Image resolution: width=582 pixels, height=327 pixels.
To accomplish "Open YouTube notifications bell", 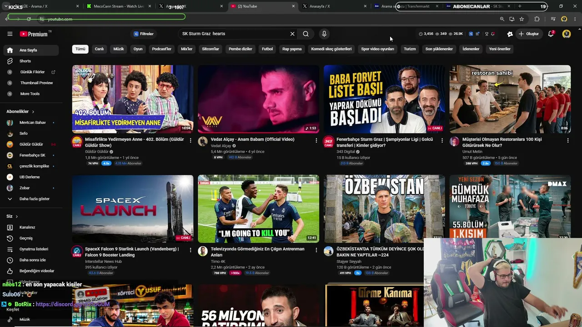I will pos(551,34).
